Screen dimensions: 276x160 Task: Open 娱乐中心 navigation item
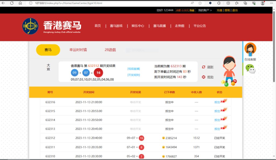coord(138,26)
